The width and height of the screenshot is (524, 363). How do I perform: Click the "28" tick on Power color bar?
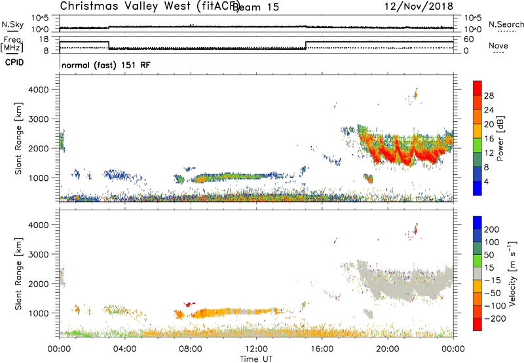489,96
